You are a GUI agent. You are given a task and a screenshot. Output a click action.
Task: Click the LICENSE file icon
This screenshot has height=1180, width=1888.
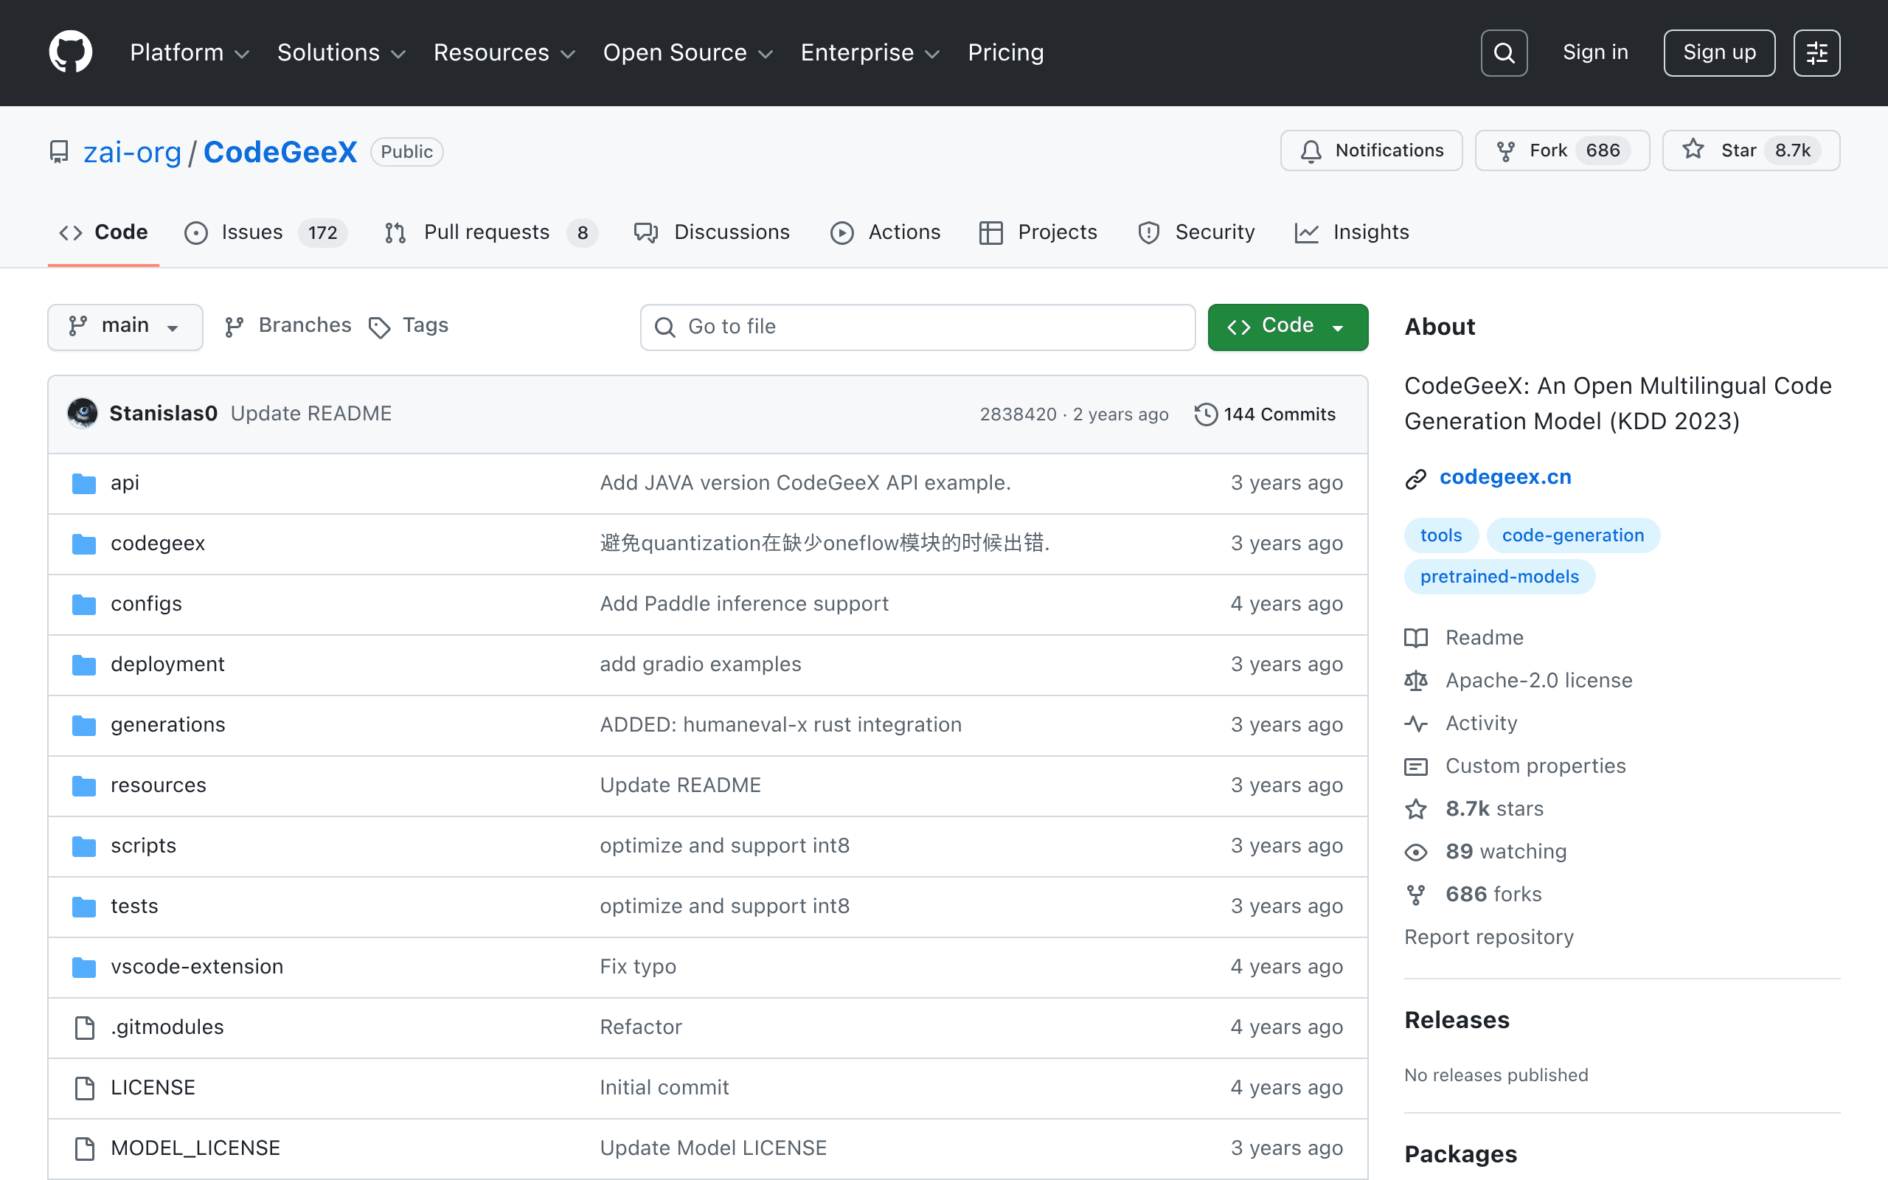[x=84, y=1088]
